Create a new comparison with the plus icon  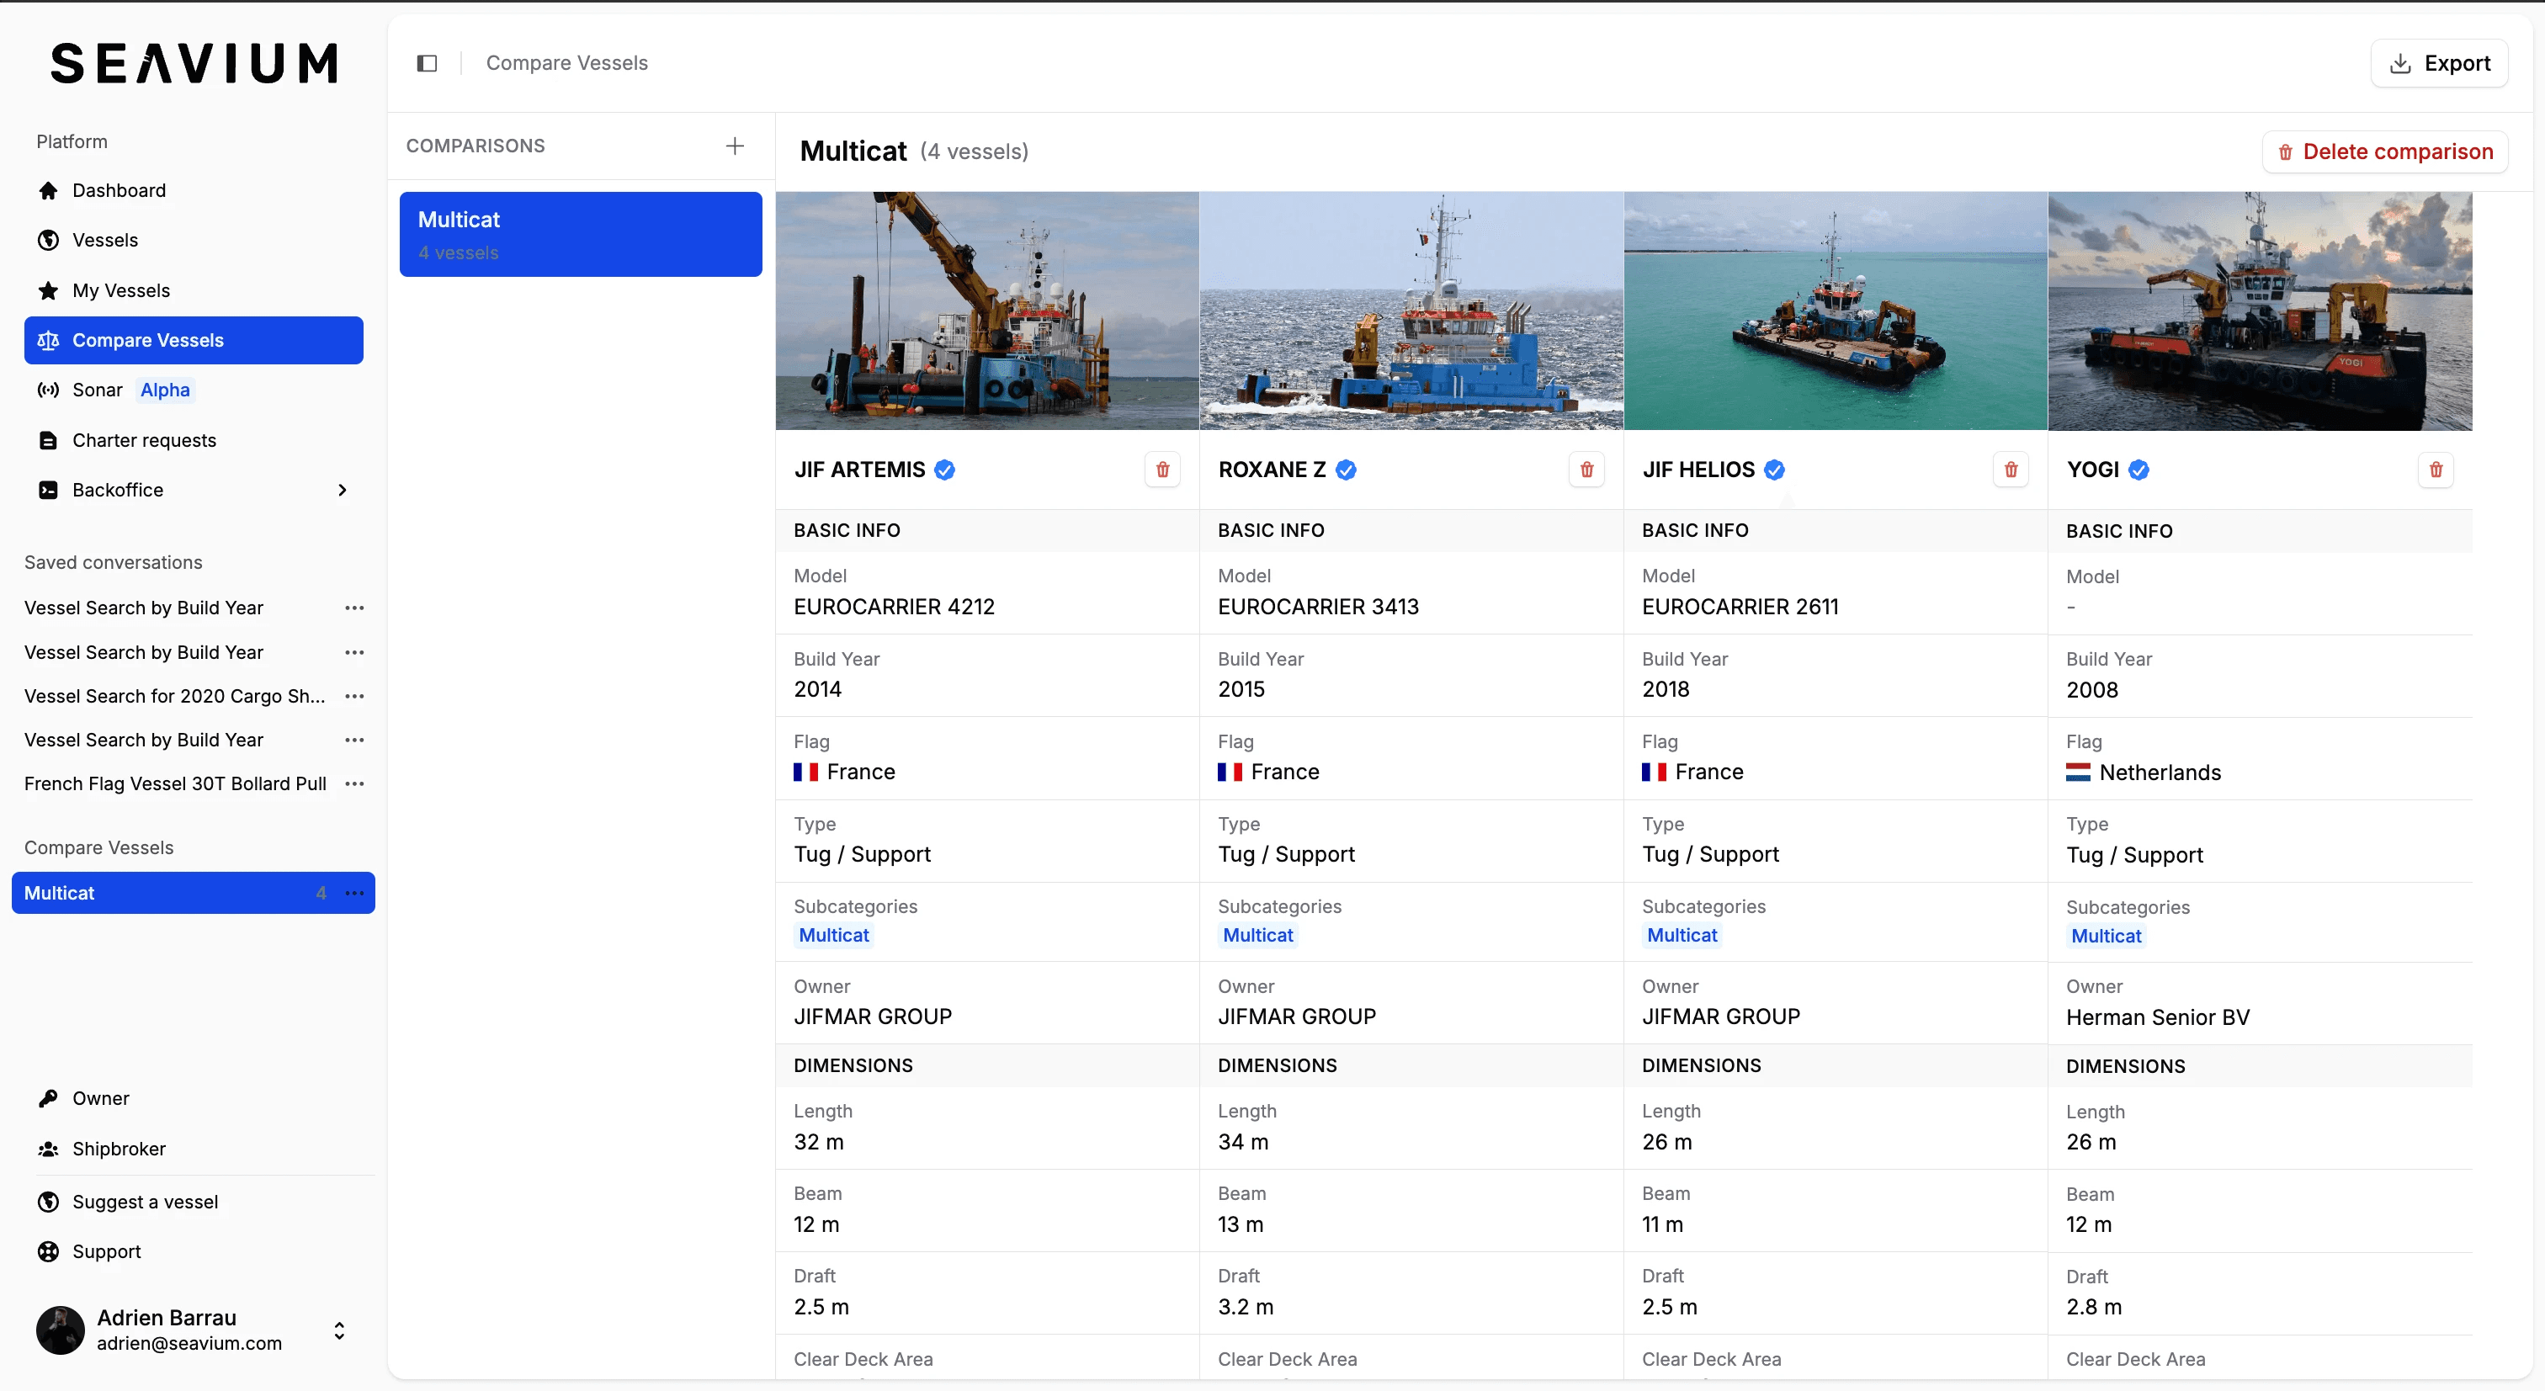click(735, 146)
